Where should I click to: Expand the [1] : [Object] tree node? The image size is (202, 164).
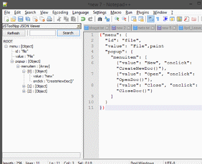pyautogui.click(x=24, y=86)
